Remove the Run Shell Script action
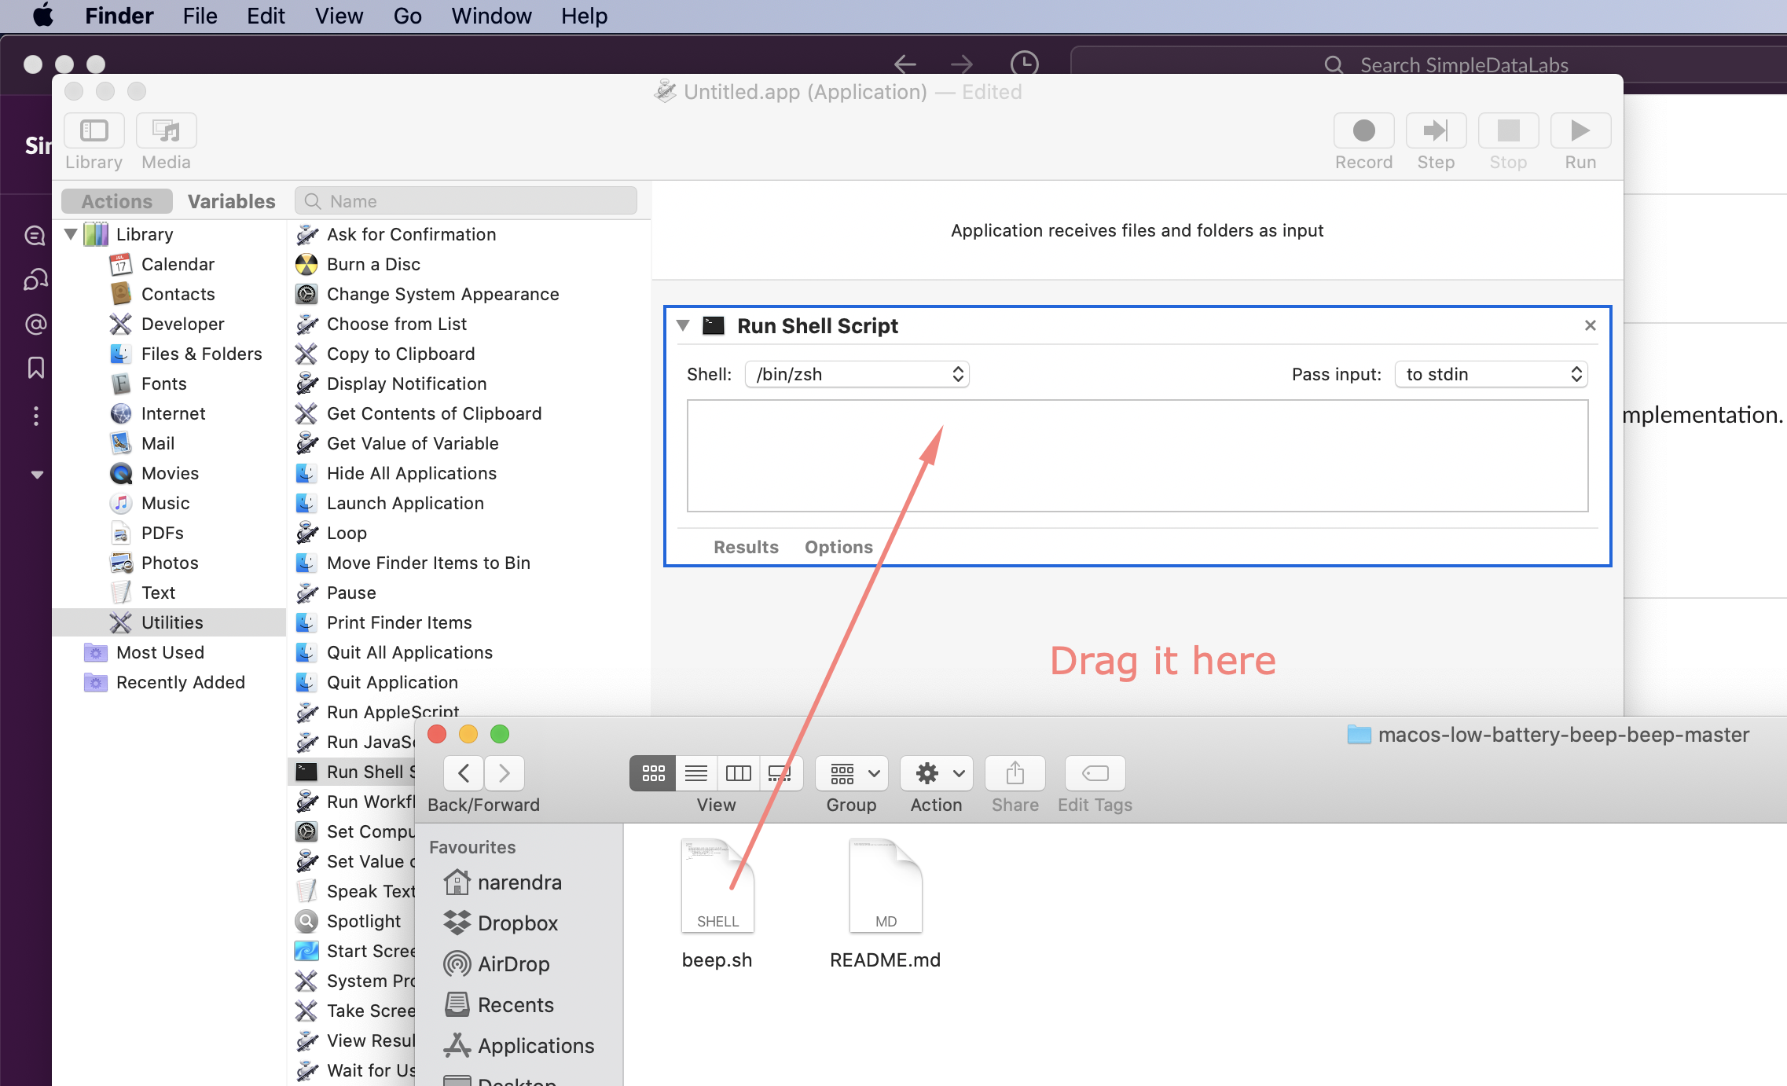This screenshot has width=1787, height=1086. click(x=1590, y=325)
